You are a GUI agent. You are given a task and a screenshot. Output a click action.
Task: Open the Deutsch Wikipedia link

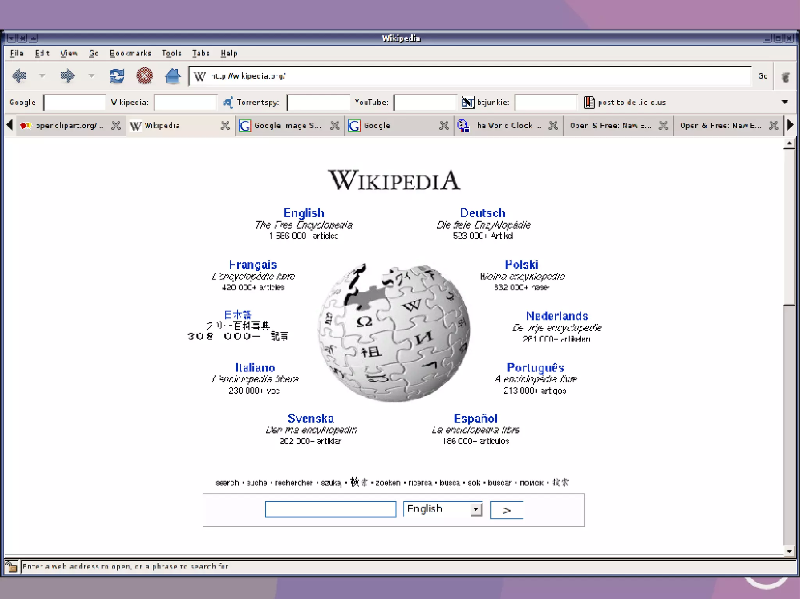482,213
